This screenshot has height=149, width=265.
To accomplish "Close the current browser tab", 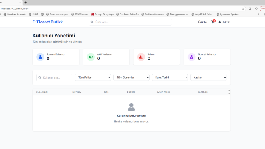I will [x=20, y=3].
